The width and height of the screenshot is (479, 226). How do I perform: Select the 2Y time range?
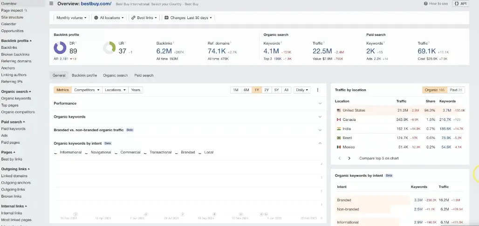click(267, 90)
